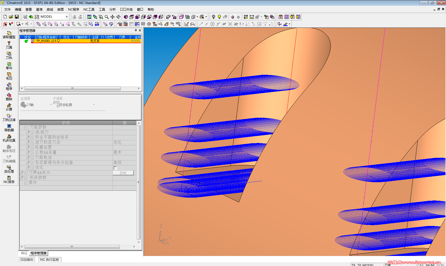Choose the isometric solid cube view icon

[126, 17]
